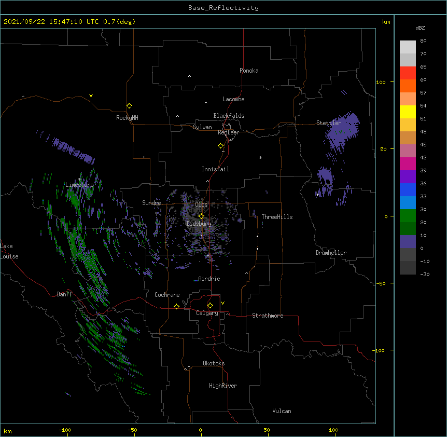Image resolution: width=447 pixels, height=437 pixels.
Task: Click the Blackfalds city label
Action: [229, 116]
